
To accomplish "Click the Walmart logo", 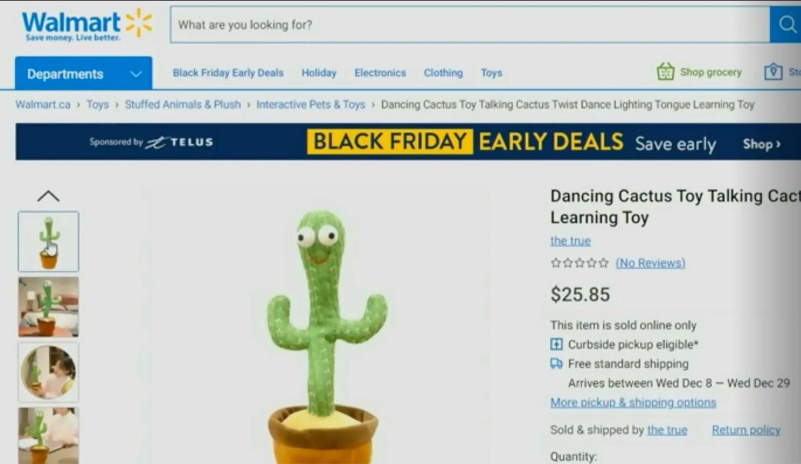I will click(x=87, y=25).
